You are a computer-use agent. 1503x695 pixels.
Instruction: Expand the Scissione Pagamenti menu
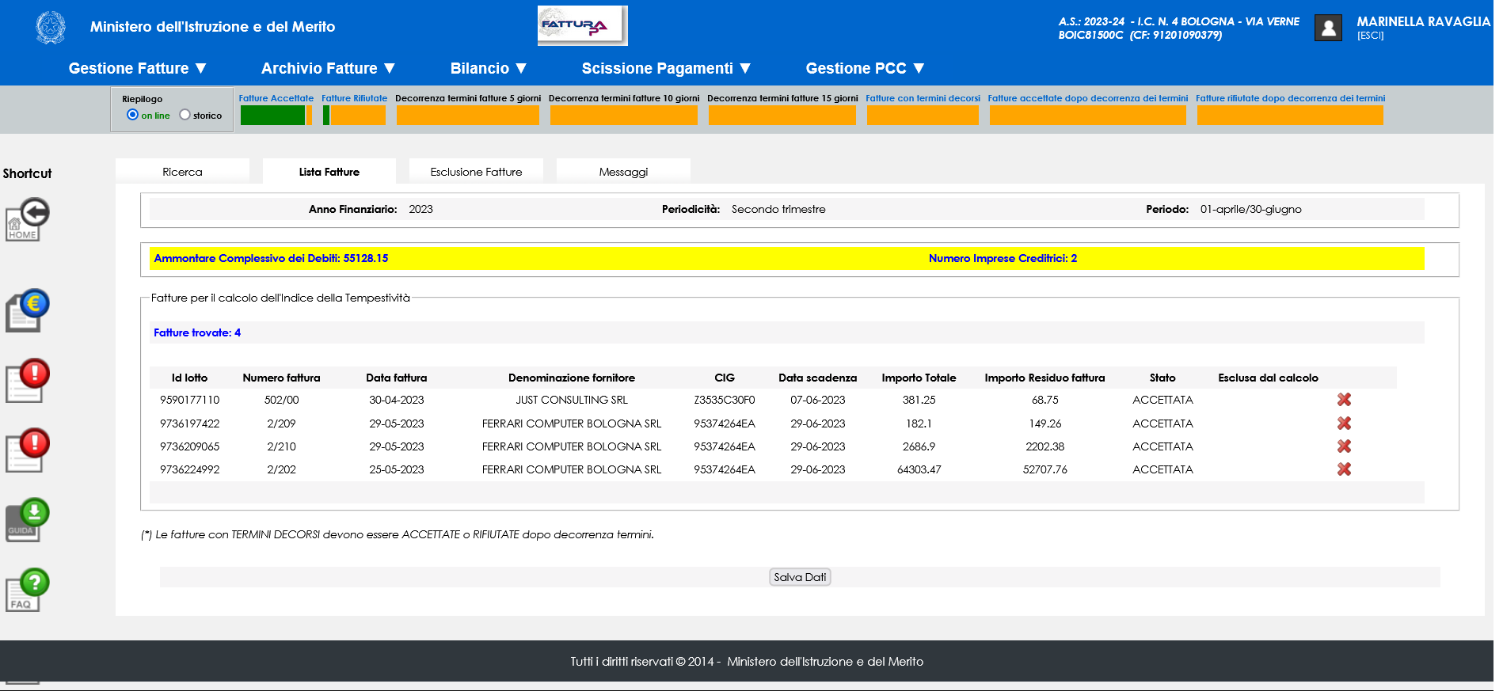(665, 69)
